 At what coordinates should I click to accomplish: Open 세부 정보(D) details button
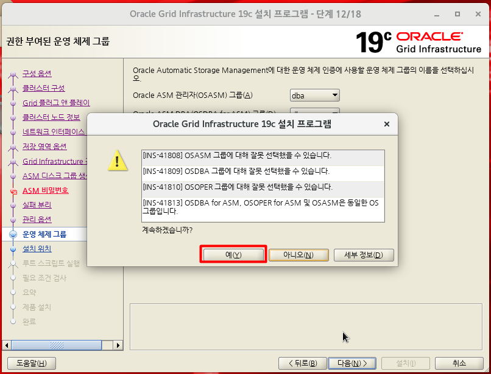click(364, 255)
